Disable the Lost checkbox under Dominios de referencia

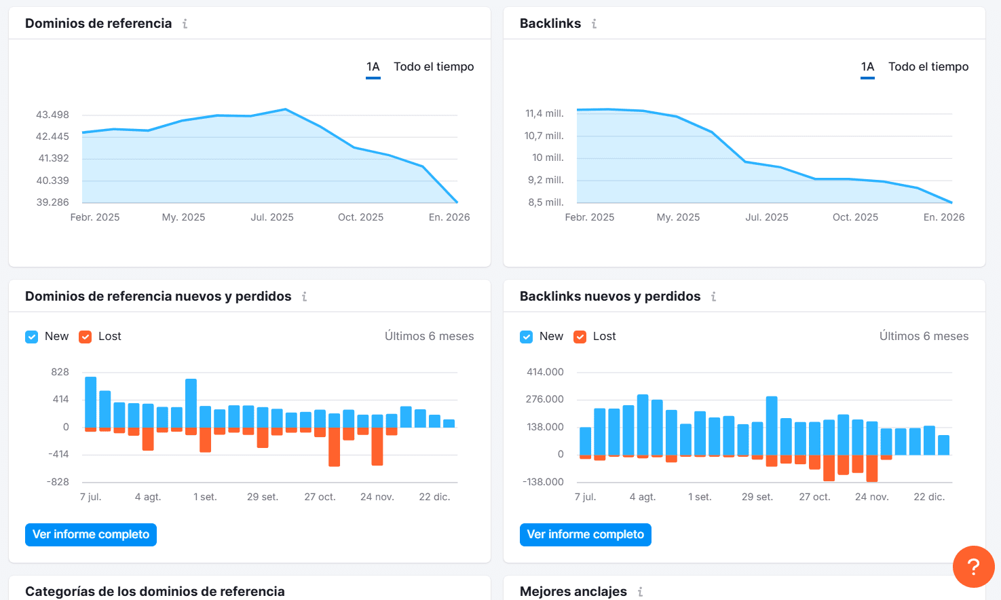tap(86, 336)
